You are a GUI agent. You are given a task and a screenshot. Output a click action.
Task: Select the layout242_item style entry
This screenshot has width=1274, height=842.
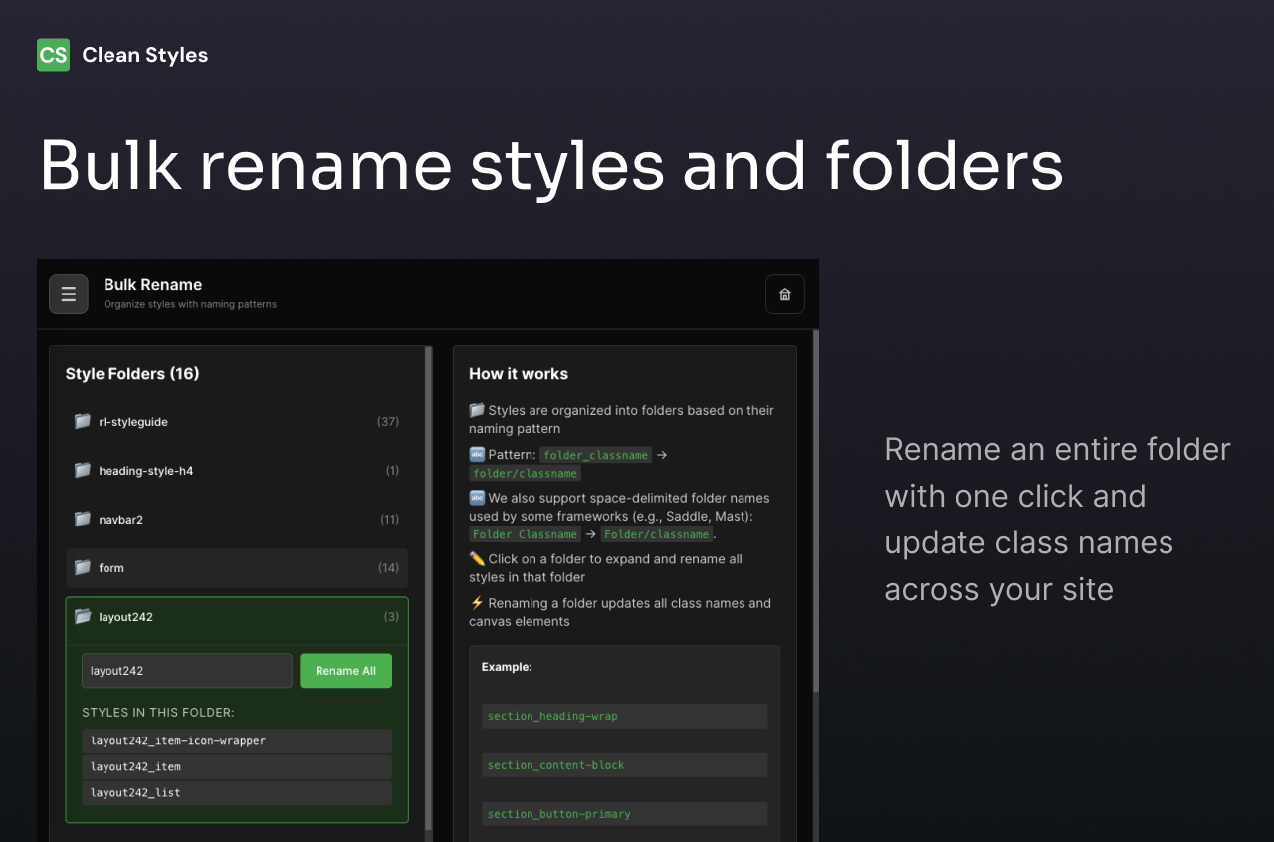pos(237,766)
